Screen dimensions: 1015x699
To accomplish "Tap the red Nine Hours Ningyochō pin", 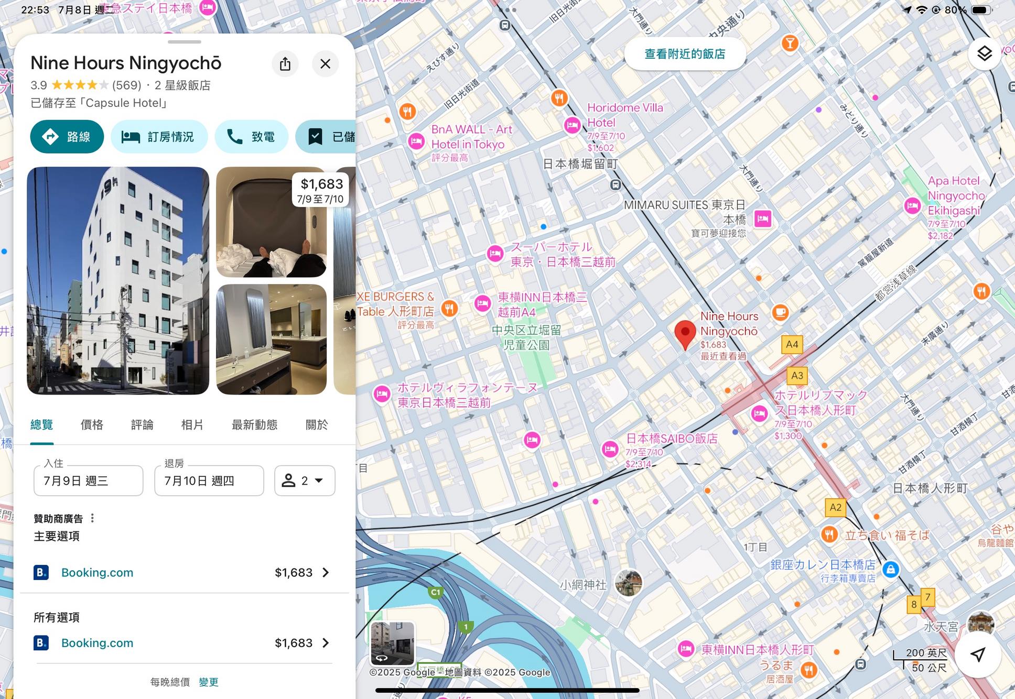I will [685, 335].
